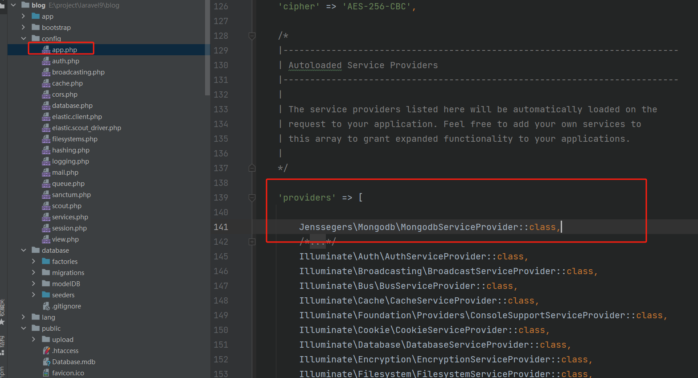This screenshot has width=698, height=378.
Task: Expand the migrations folder
Action: (34, 273)
